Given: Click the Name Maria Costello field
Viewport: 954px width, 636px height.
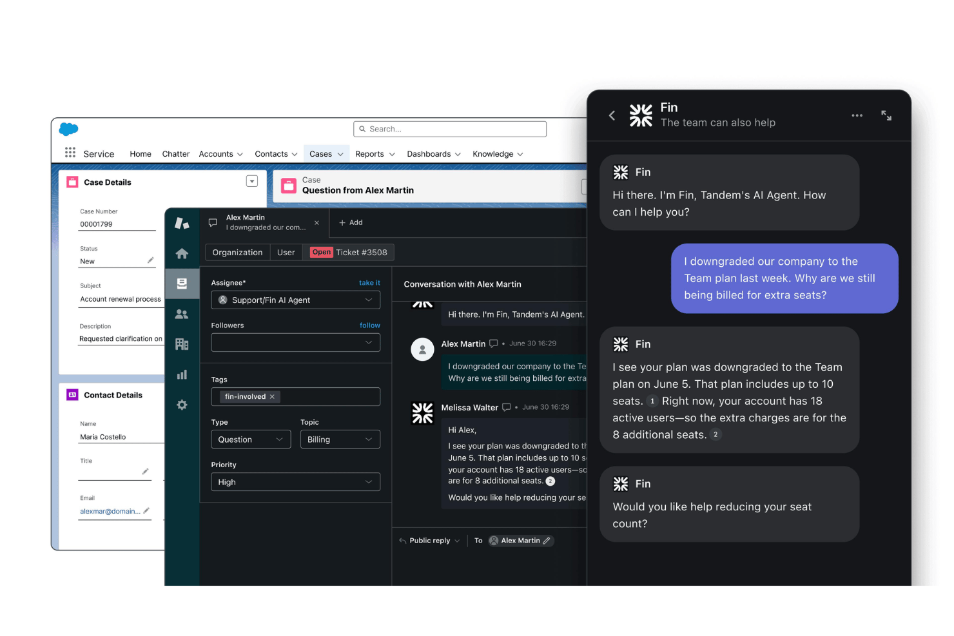Looking at the screenshot, I should (121, 437).
